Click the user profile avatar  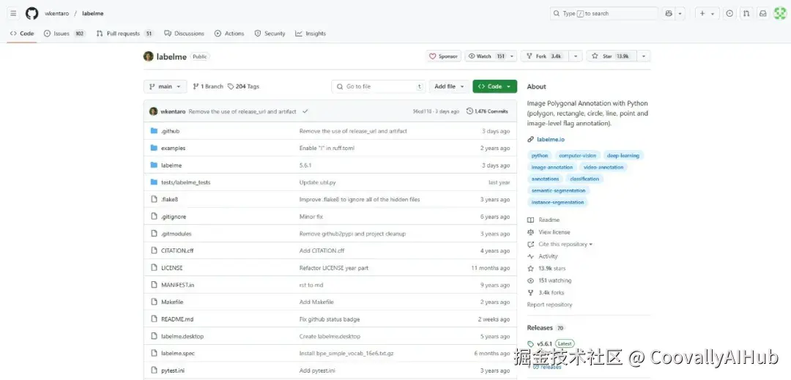click(x=780, y=14)
